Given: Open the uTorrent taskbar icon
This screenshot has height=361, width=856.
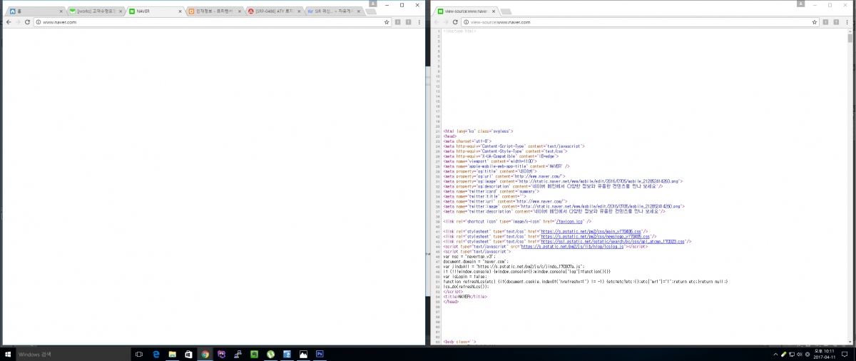Looking at the screenshot, I should pyautogui.click(x=270, y=354).
